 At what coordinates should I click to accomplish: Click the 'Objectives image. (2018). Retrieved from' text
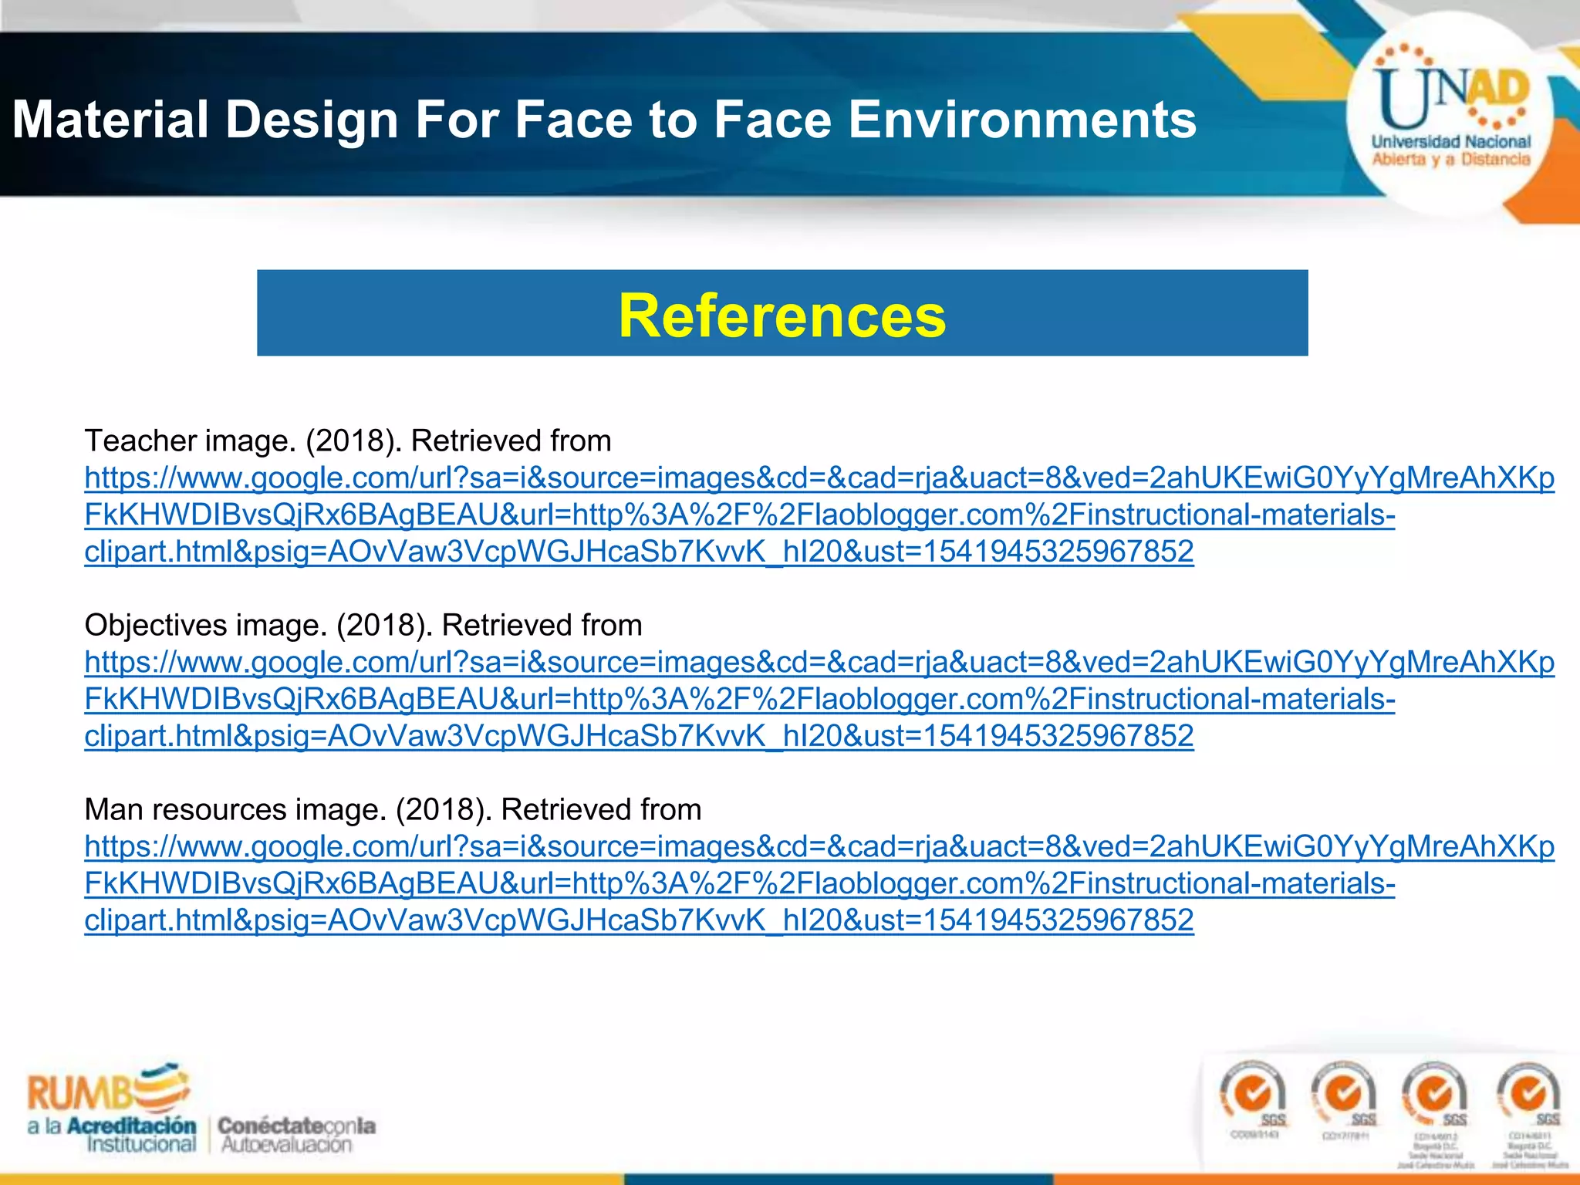click(x=363, y=625)
